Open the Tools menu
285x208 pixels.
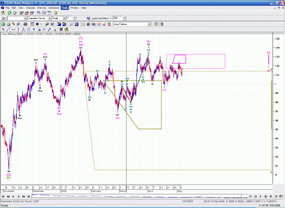click(65, 8)
